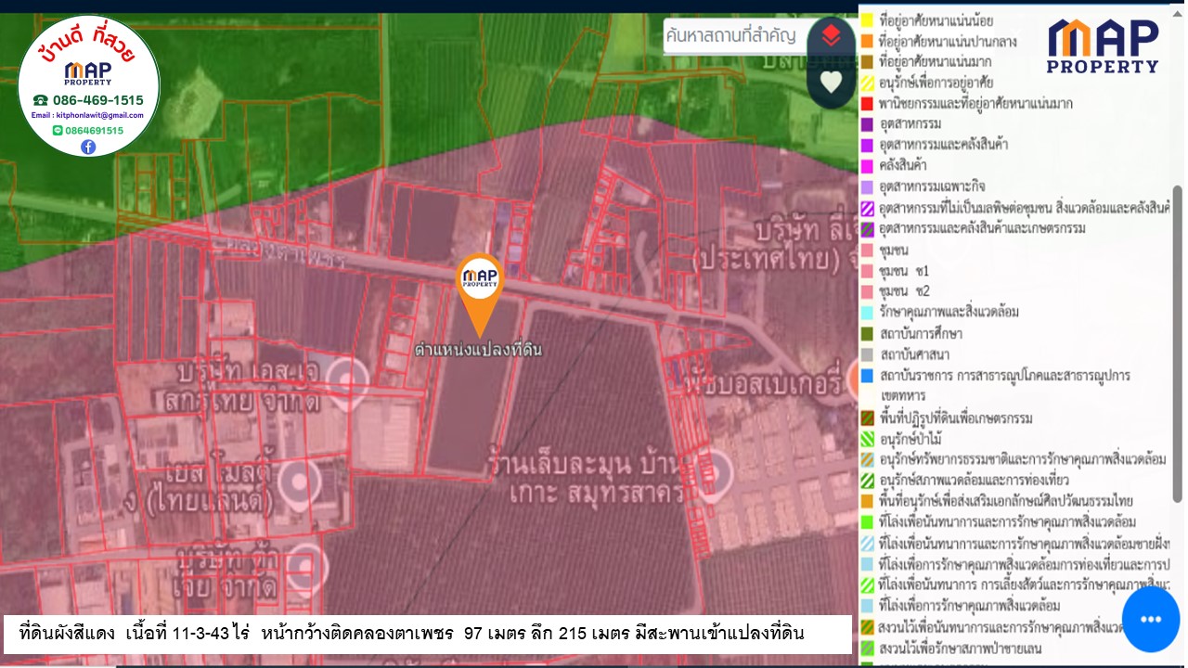Click the Facebook icon in the logo badge
Image resolution: width=1188 pixels, height=668 pixels.
tap(88, 147)
